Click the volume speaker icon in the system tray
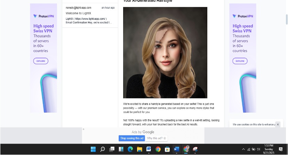 [x=258, y=149]
